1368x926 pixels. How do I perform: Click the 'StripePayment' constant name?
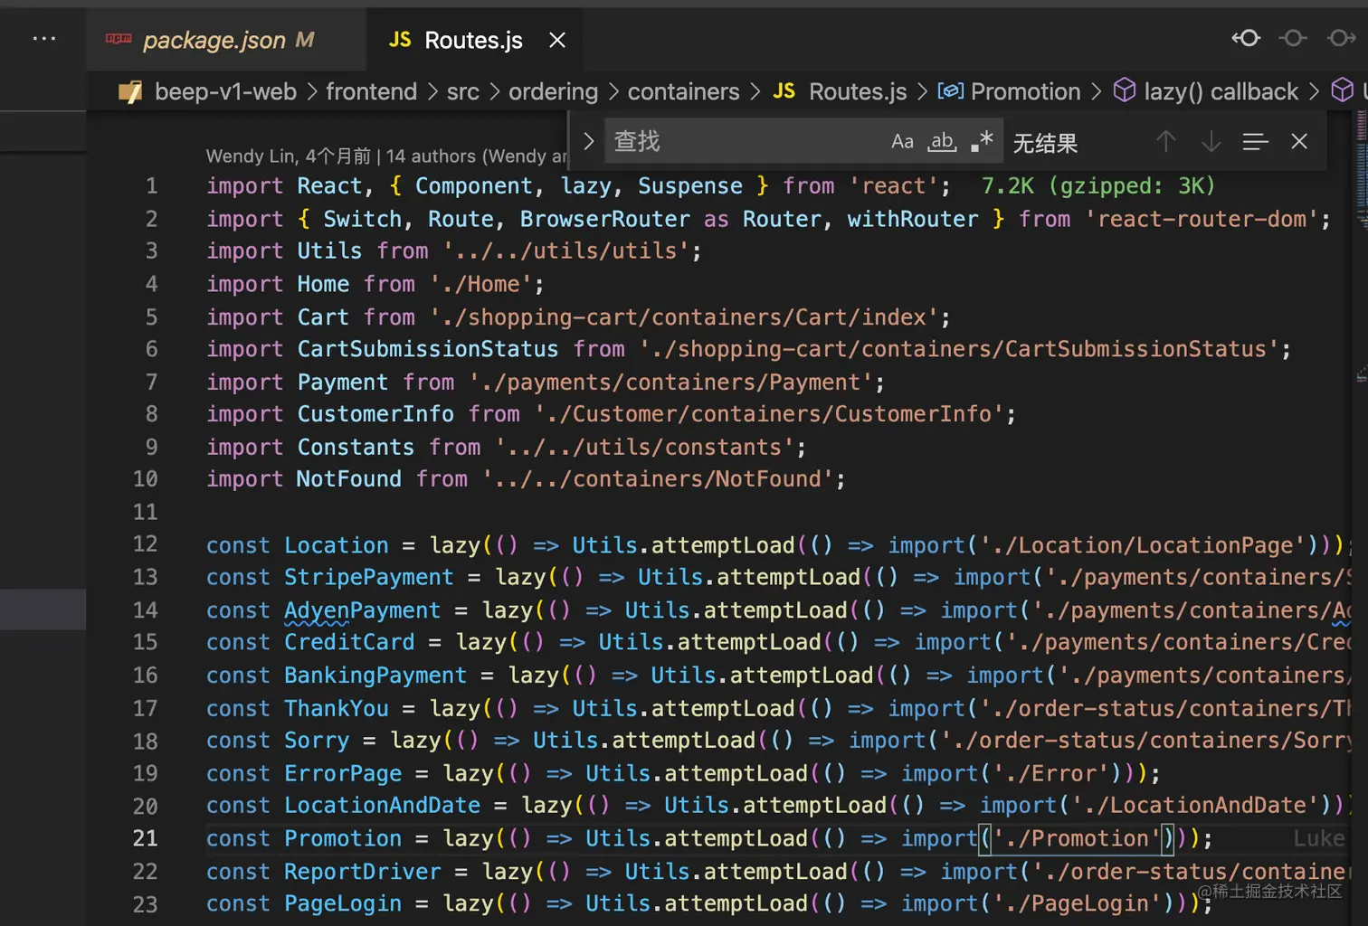[369, 577]
